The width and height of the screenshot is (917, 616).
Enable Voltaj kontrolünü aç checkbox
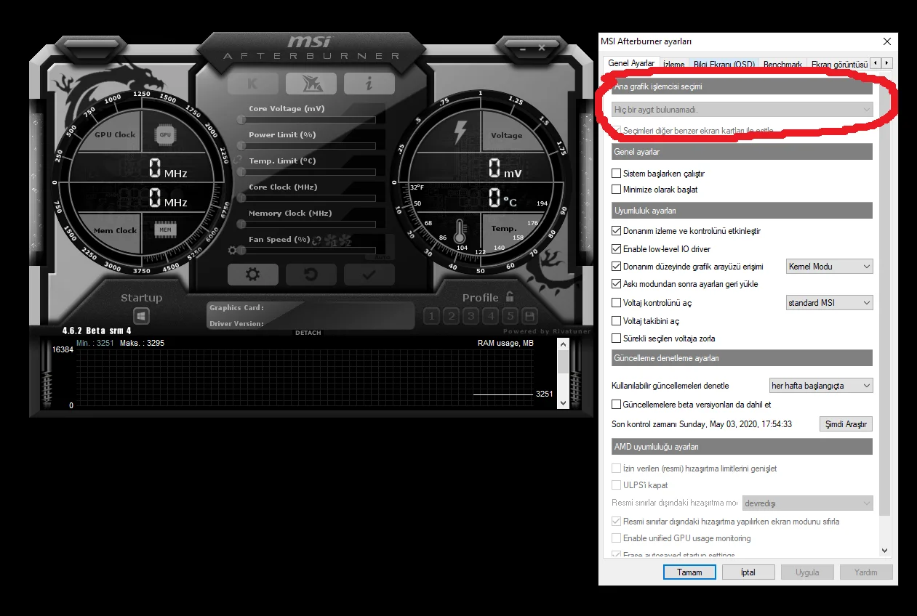point(617,303)
